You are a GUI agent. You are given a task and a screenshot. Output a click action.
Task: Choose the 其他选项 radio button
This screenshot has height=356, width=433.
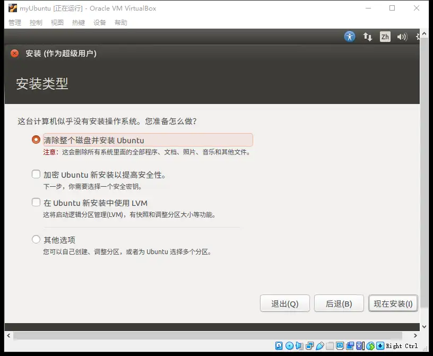click(x=36, y=239)
